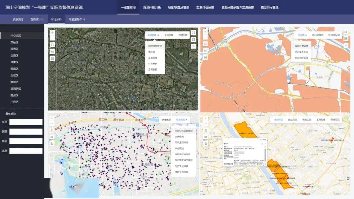
Task: Toggle the 控制线 dropdown on zoning map
Action: [x=302, y=35]
